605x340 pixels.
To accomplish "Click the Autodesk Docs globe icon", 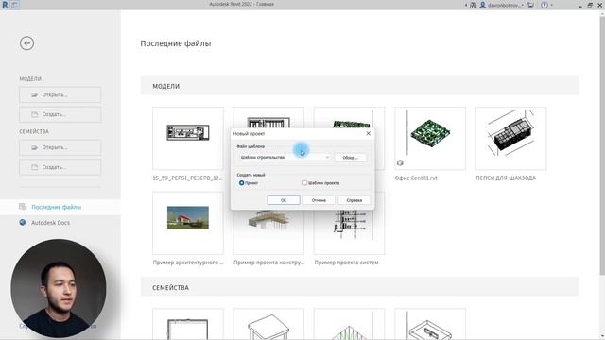I will (23, 223).
